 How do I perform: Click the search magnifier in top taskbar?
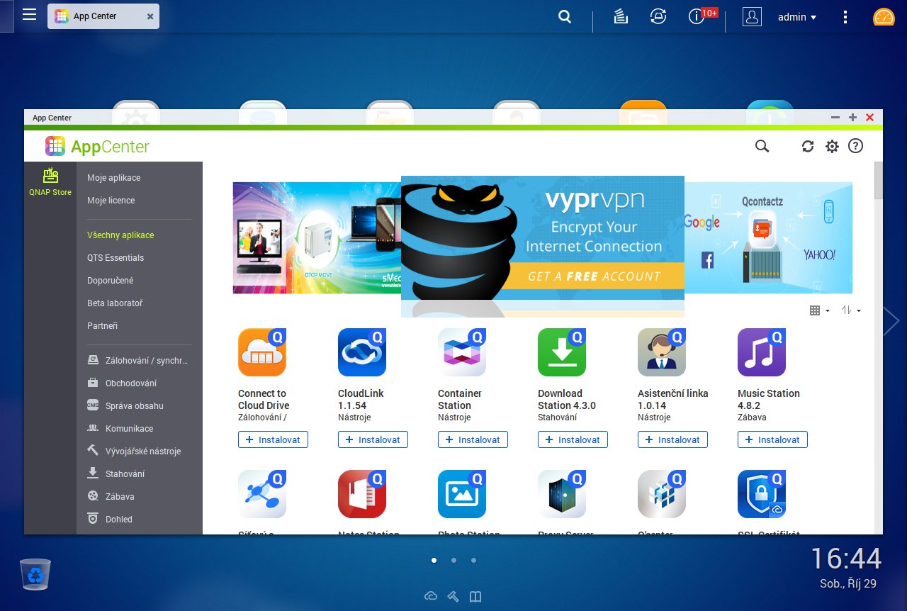click(x=565, y=16)
